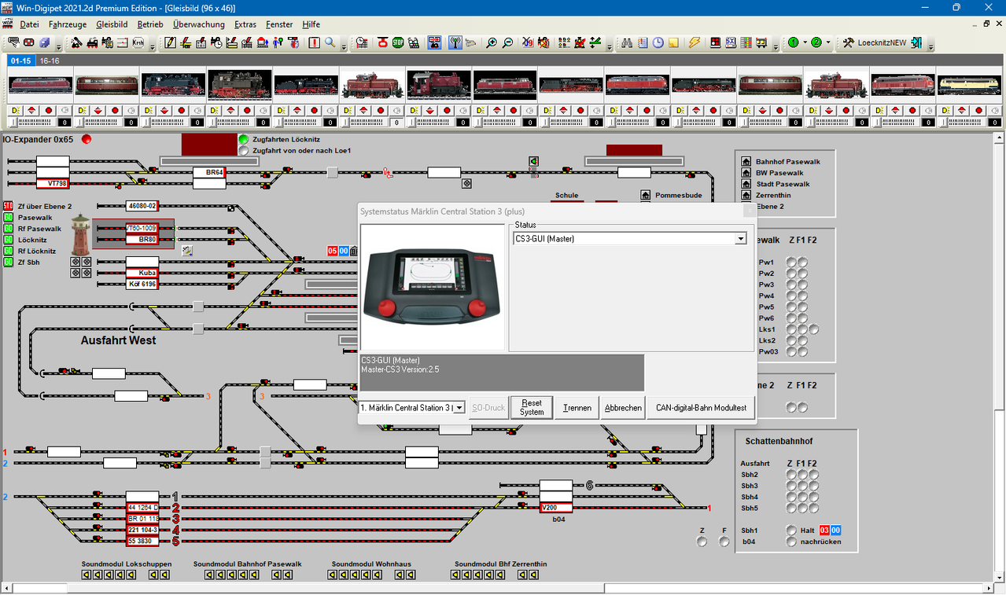Click the Trennen button
The height and width of the screenshot is (595, 1006).
(577, 408)
